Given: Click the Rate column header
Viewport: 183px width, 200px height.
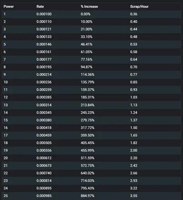Looking at the screenshot, I should [40, 6].
